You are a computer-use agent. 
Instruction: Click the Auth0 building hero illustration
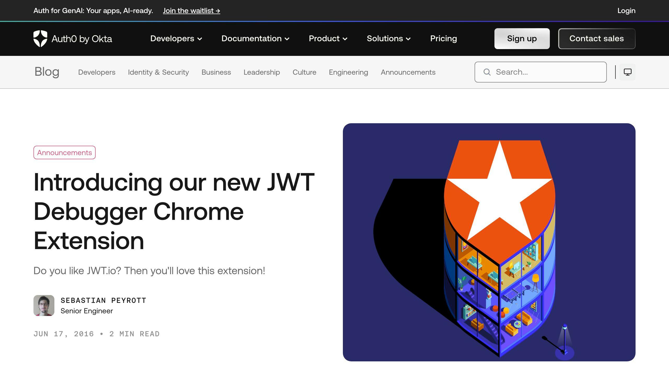tap(489, 242)
